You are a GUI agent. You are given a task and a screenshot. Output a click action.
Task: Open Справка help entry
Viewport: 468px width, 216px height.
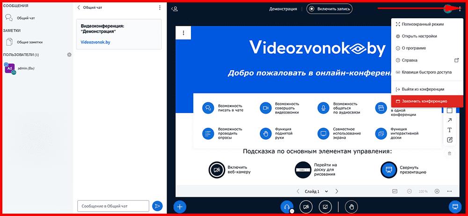(427, 60)
